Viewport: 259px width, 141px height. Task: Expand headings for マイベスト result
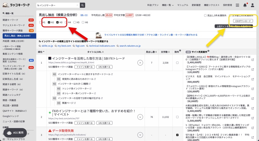(140, 117)
